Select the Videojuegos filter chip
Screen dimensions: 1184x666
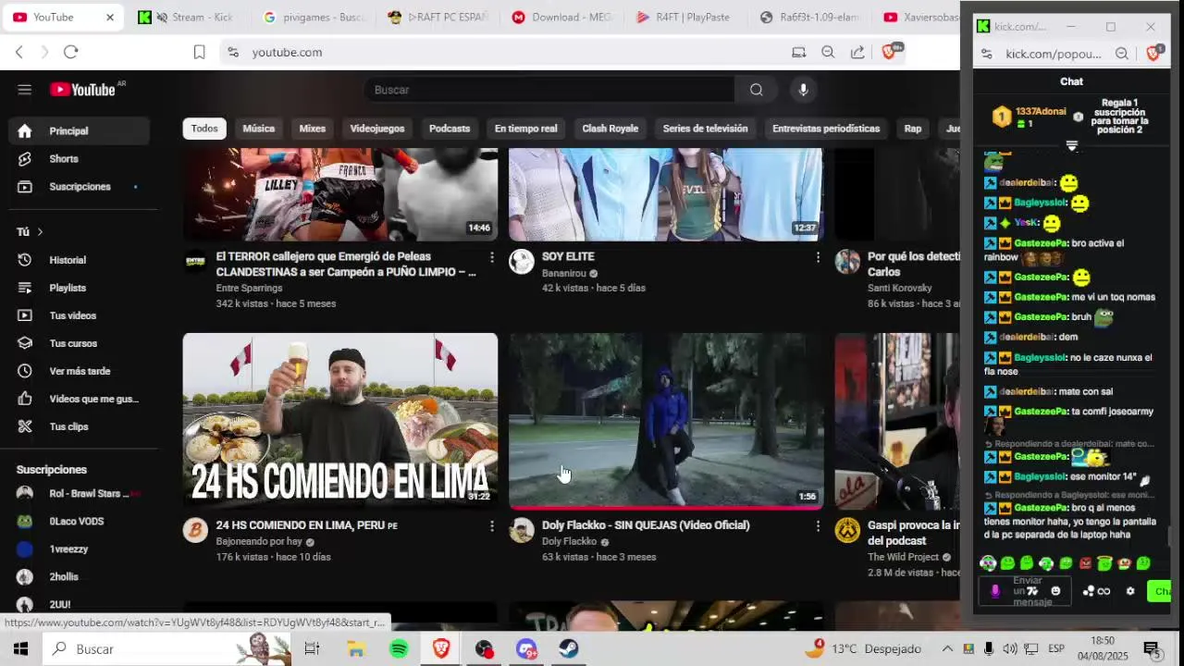tap(377, 129)
